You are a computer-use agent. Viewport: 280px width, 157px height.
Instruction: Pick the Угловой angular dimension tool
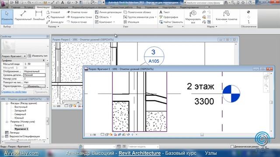click(x=53, y=12)
